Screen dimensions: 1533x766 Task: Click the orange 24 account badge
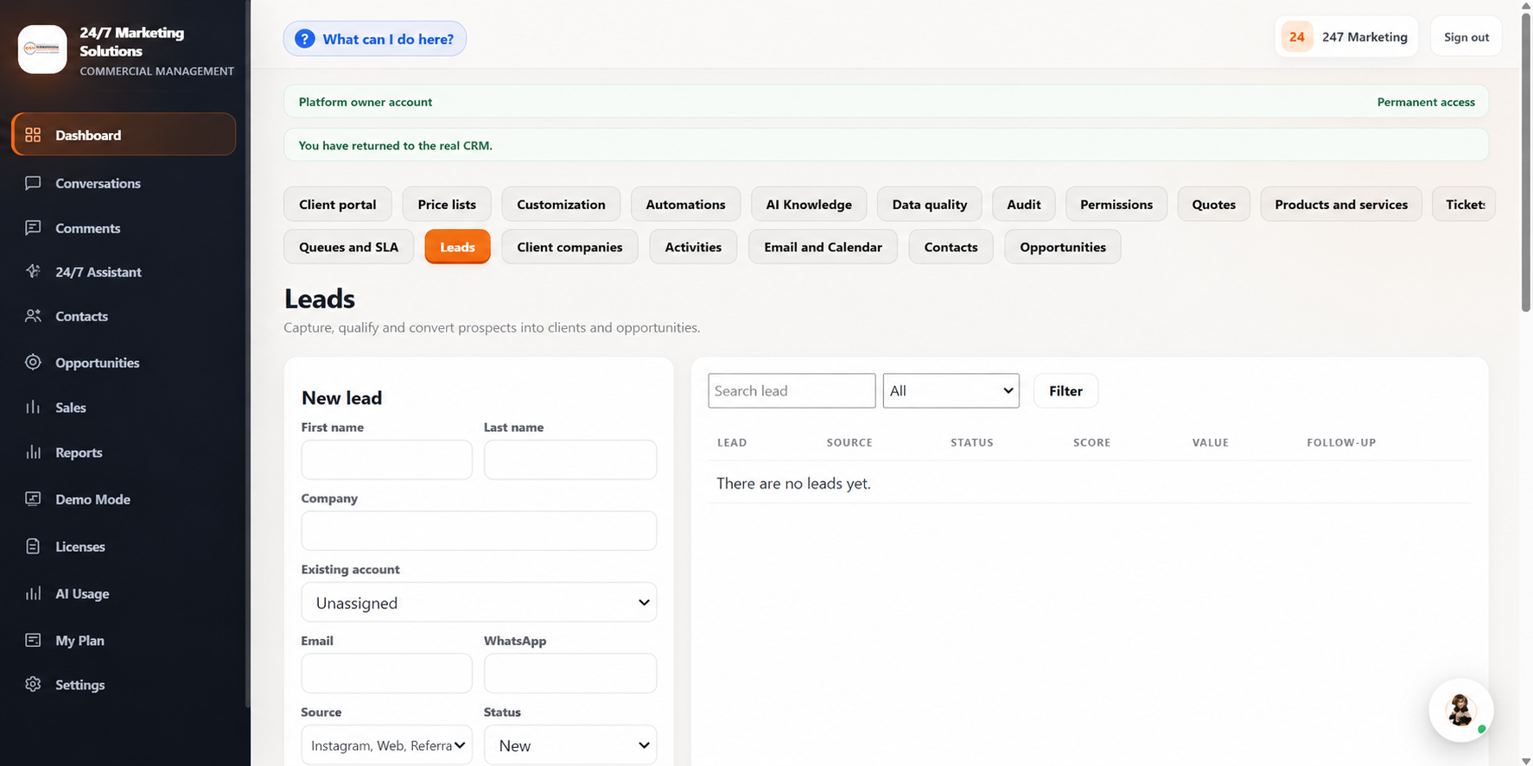(1296, 37)
